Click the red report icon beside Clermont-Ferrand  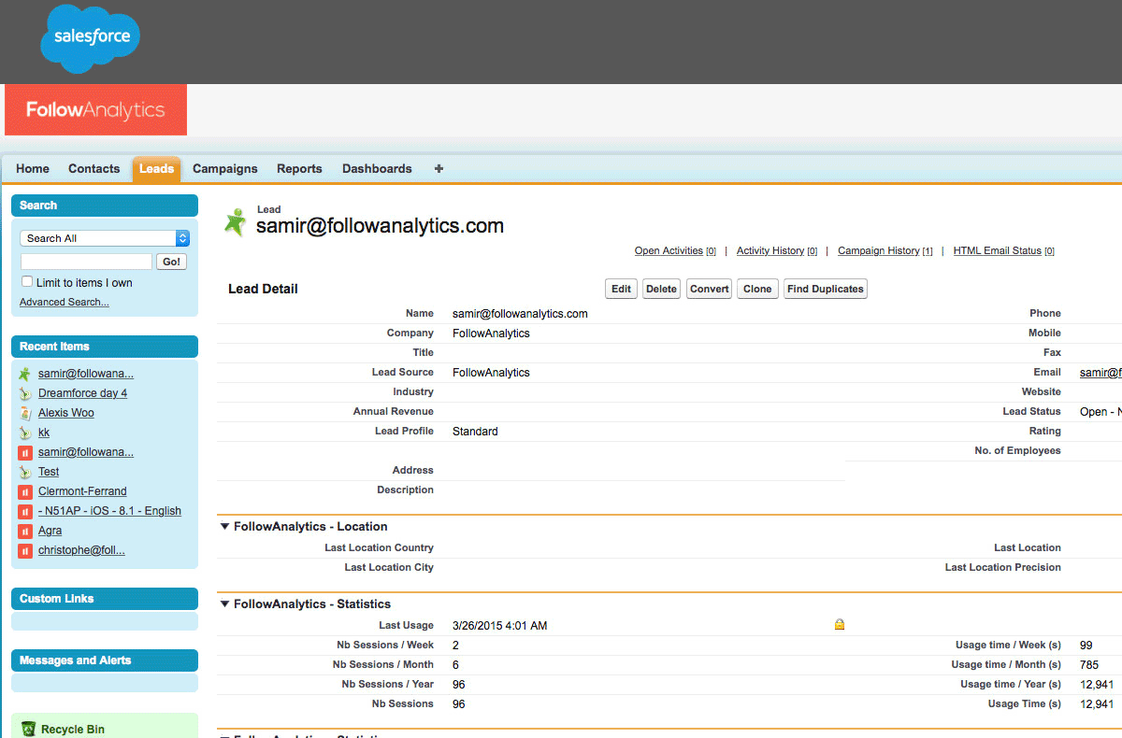[x=26, y=491]
